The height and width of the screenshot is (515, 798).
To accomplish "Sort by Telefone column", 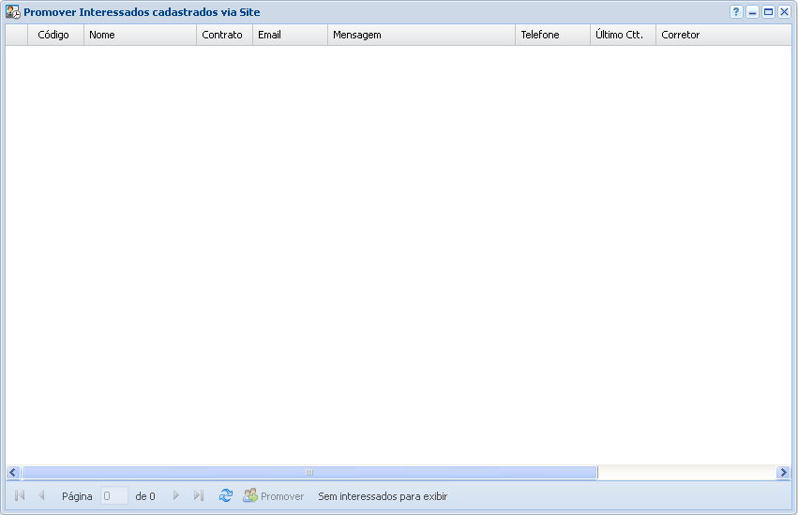I will click(540, 35).
